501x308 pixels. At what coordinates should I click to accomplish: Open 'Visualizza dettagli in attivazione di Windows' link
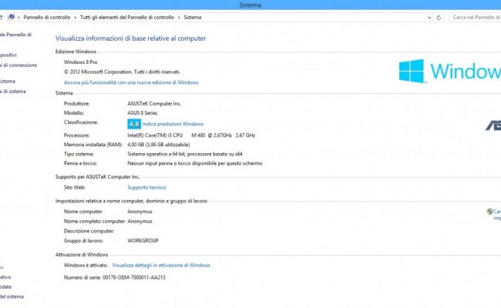click(161, 265)
